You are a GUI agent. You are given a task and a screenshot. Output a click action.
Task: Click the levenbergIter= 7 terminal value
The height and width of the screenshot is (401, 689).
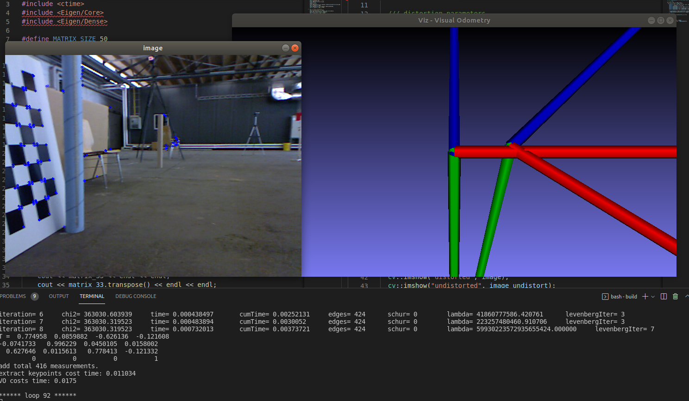625,329
